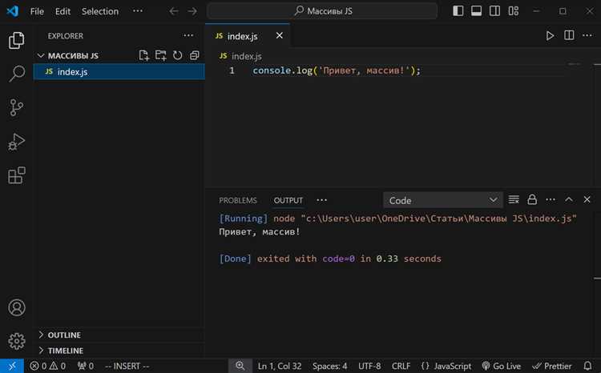Go forward with the right arrow
This screenshot has height=373, width=601.
tap(192, 11)
